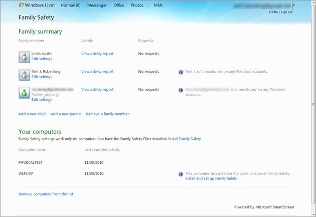View activity report for the primary parent
The image size is (316, 217).
pos(97,90)
